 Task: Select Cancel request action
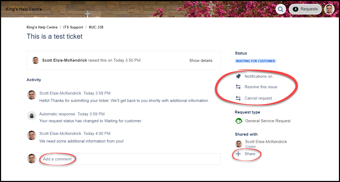tap(258, 98)
